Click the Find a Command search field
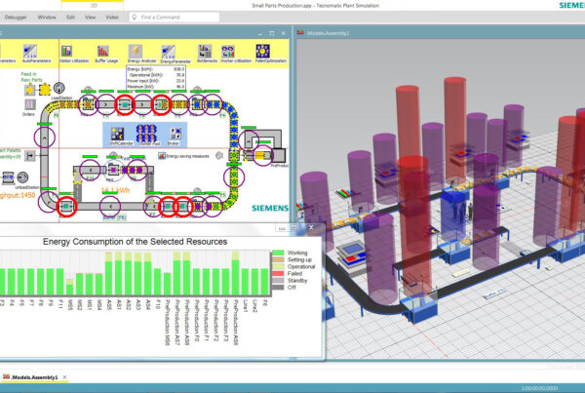The height and width of the screenshot is (393, 585). coord(175,18)
